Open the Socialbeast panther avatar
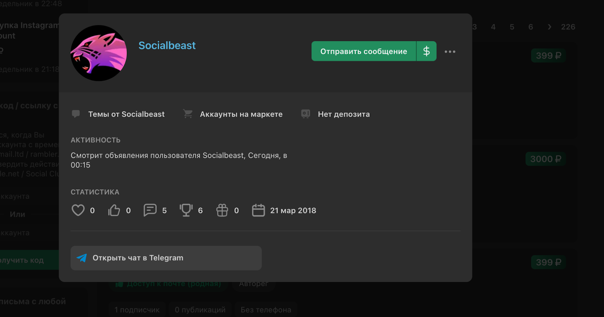This screenshot has width=604, height=317. 99,53
